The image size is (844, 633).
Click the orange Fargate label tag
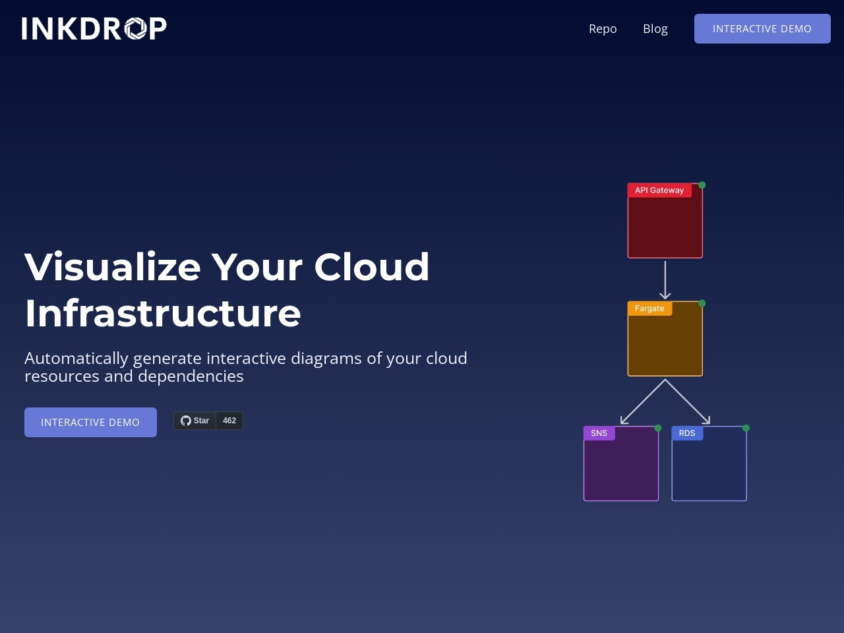point(649,309)
